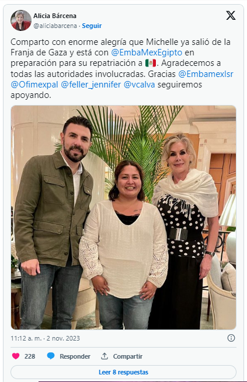The image size is (247, 382).
Task: Open the @EmbamexIsr mention
Action: click(x=206, y=74)
